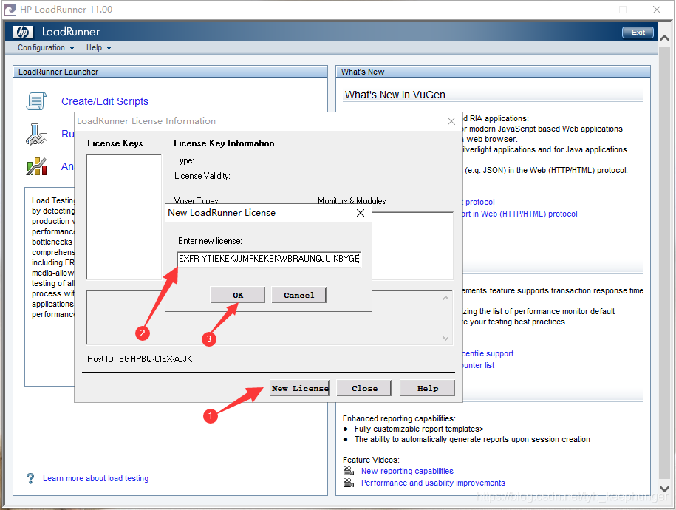Click the LoadRunner Launcher panel title
The image size is (676, 510).
pyautogui.click(x=58, y=72)
